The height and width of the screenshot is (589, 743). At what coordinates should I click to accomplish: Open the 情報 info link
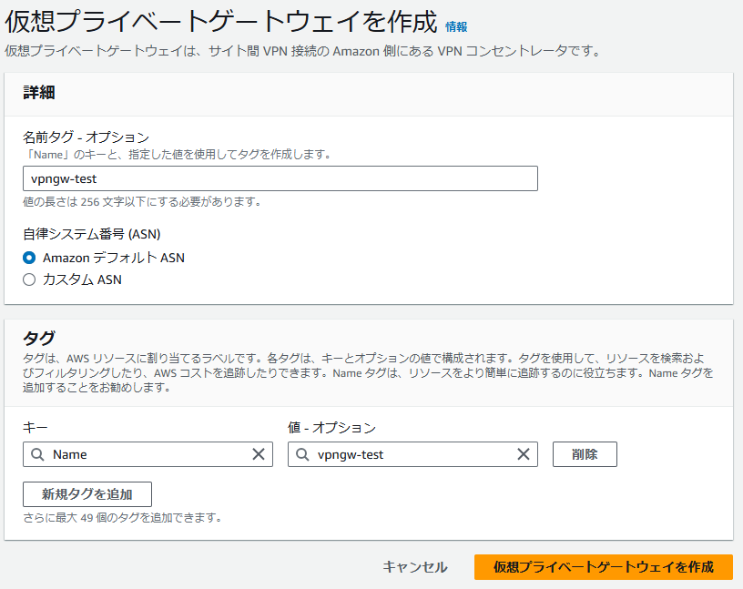(456, 27)
